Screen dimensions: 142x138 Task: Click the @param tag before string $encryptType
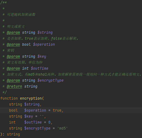(13, 81)
